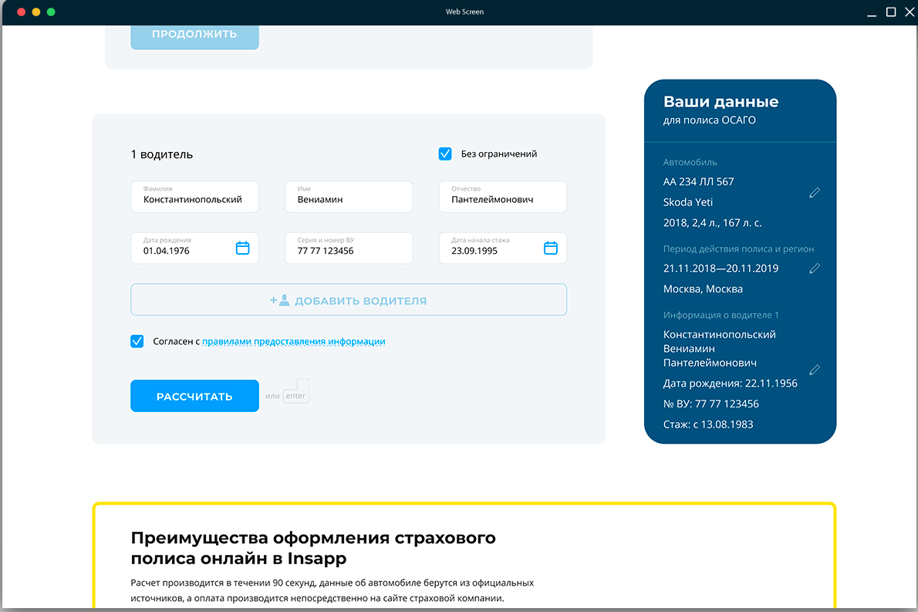Click 'Автомобиль' section label in side panel
The width and height of the screenshot is (918, 612).
[x=690, y=162]
